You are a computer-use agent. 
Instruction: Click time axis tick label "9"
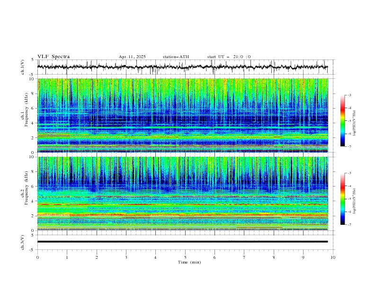coord(303,257)
